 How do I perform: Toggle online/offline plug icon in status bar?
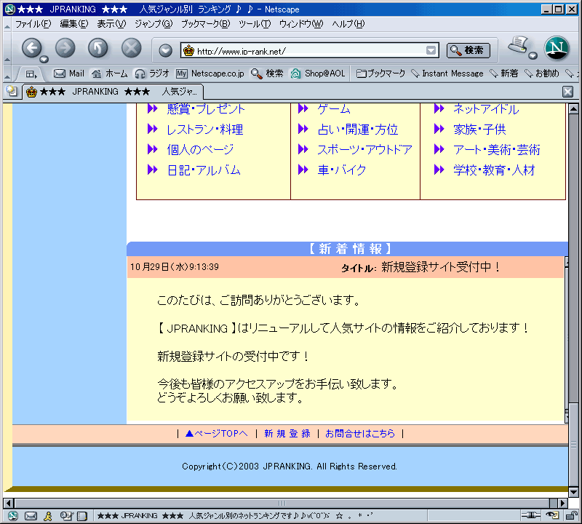point(531,515)
